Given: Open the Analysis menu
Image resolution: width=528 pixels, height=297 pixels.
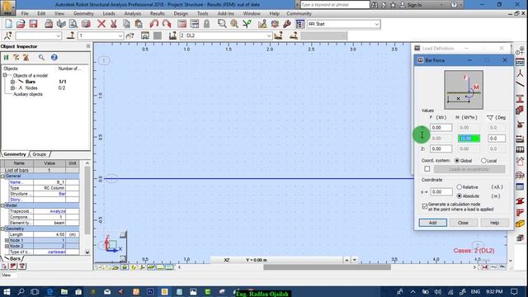Looking at the screenshot, I should coord(132,13).
